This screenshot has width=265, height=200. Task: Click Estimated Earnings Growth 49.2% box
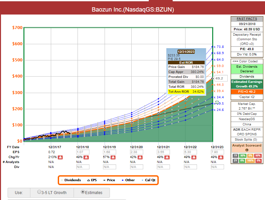point(247,84)
